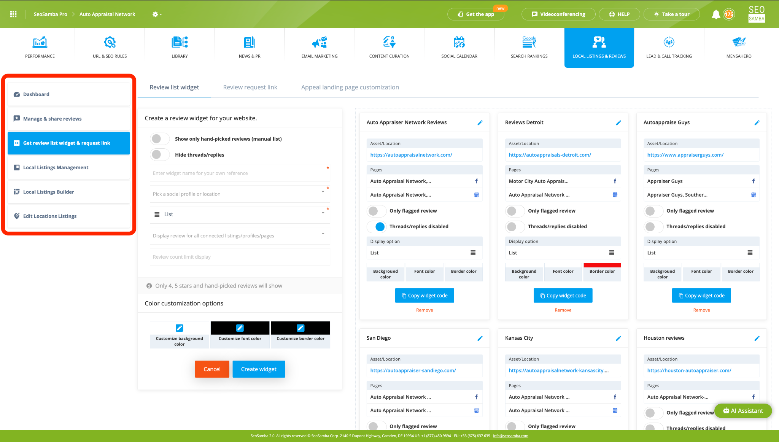The image size is (779, 442).
Task: Expand the List display type dropdown
Action: (x=240, y=215)
